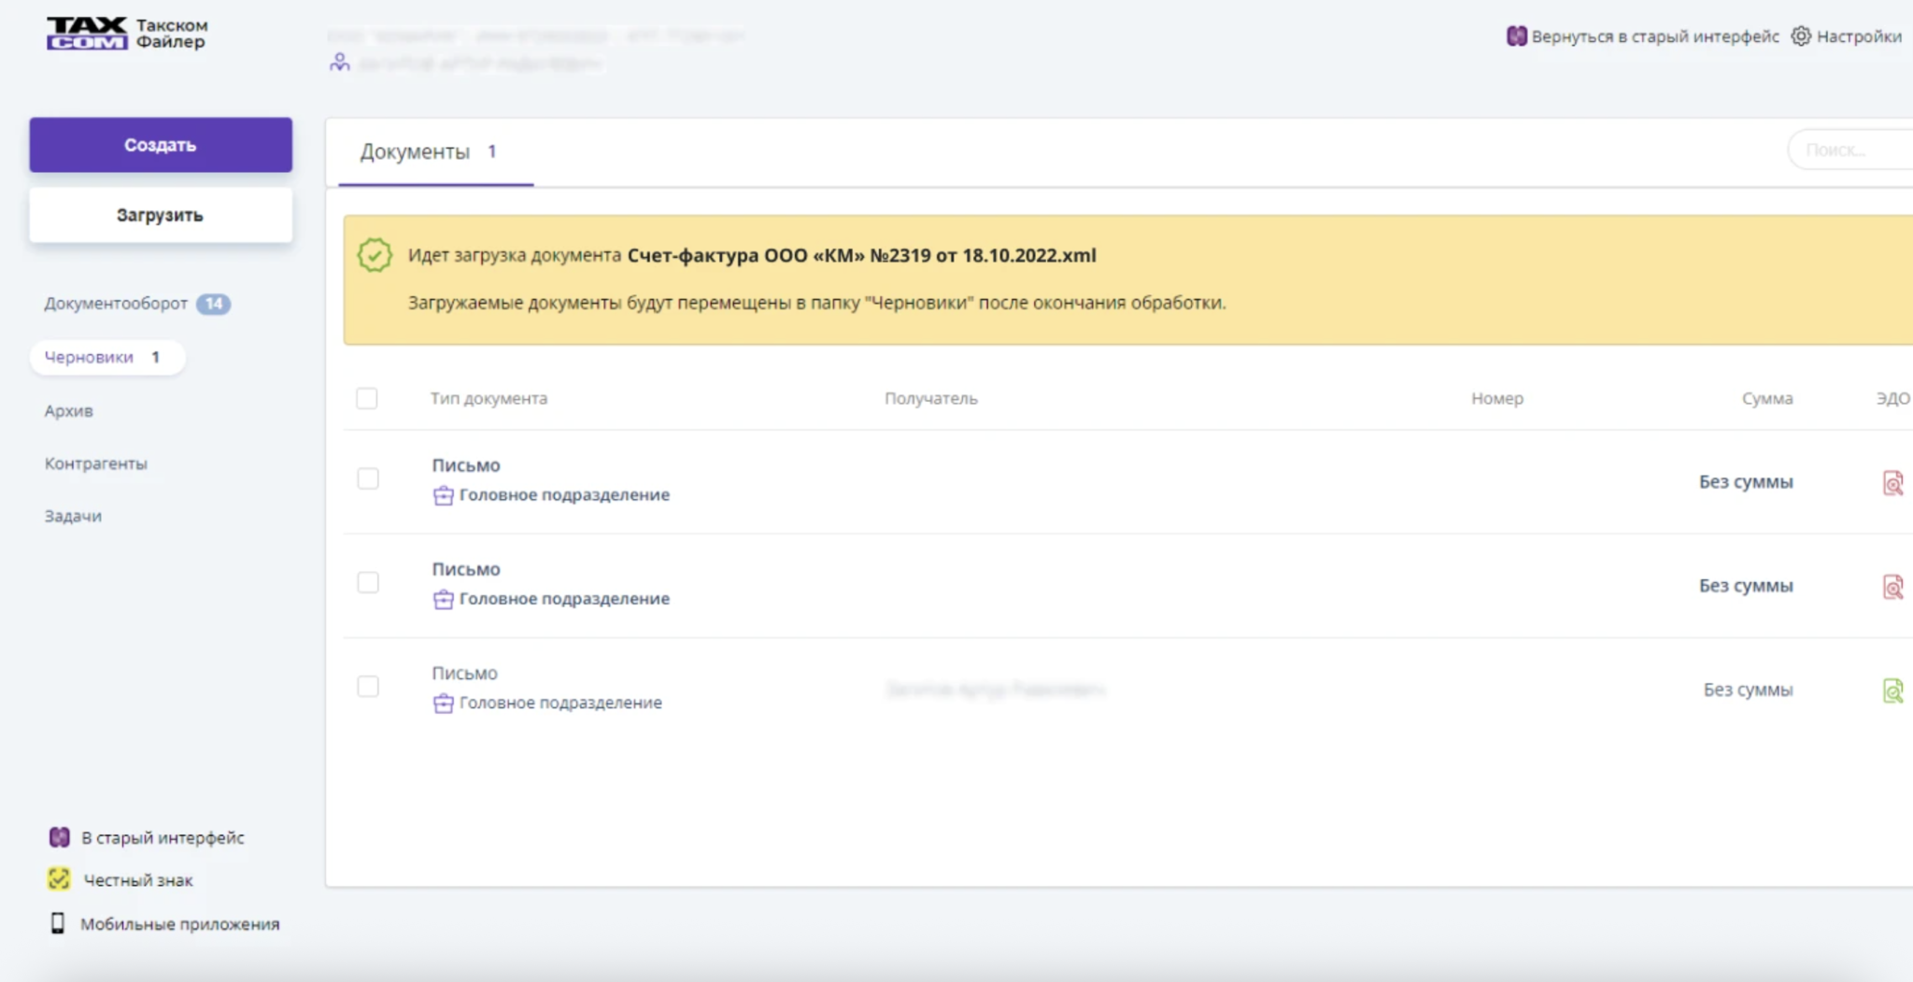Click the settings gear icon

(x=1801, y=36)
